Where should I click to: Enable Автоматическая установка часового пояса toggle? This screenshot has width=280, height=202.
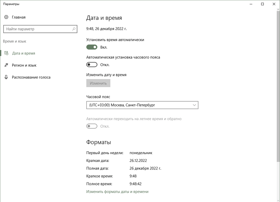92,64
